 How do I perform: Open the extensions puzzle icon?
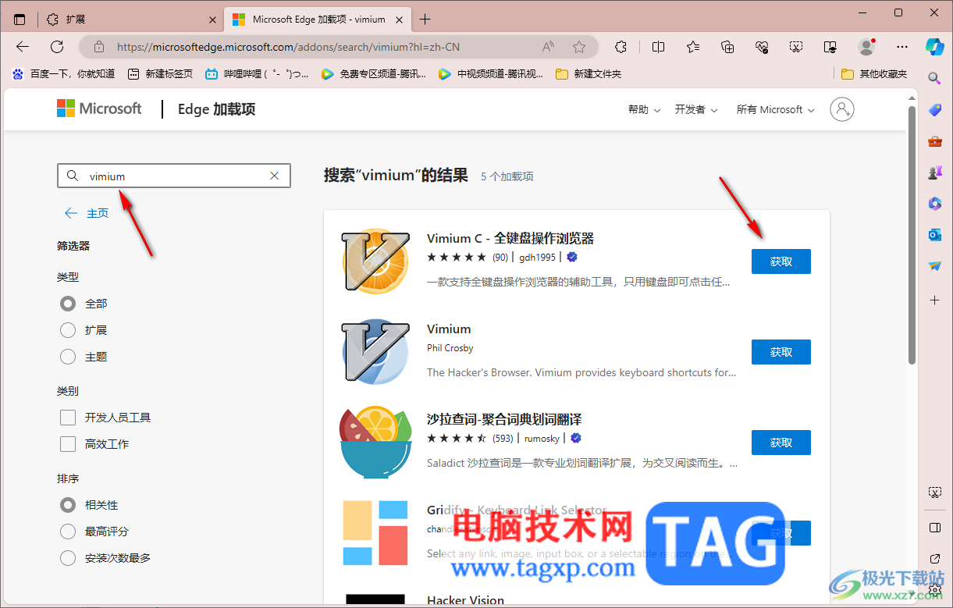pyautogui.click(x=621, y=47)
